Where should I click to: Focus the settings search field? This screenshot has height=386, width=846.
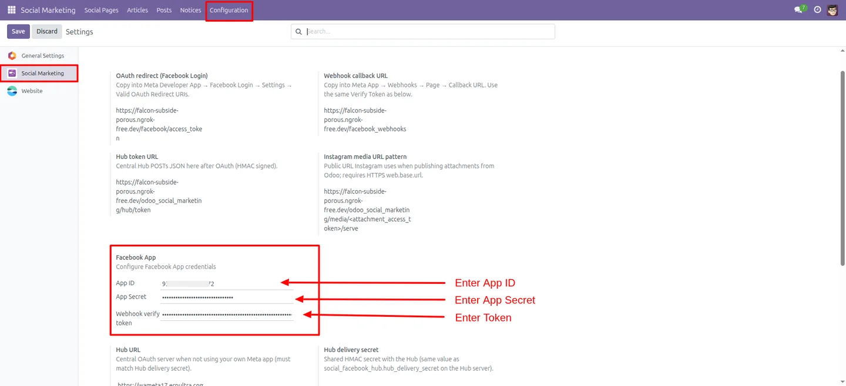coord(423,32)
